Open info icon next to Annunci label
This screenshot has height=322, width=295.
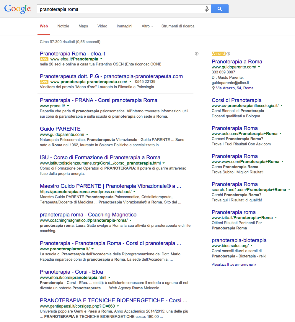click(x=228, y=54)
